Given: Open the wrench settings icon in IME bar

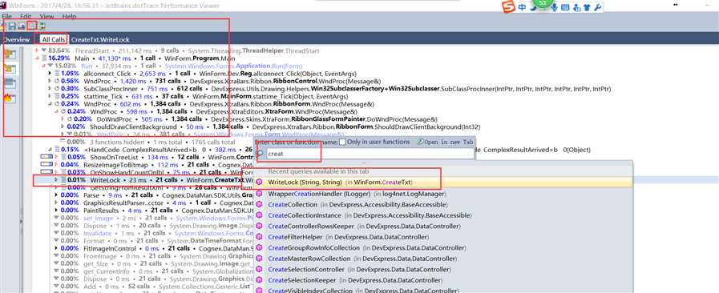Looking at the screenshot, I should [597, 8].
